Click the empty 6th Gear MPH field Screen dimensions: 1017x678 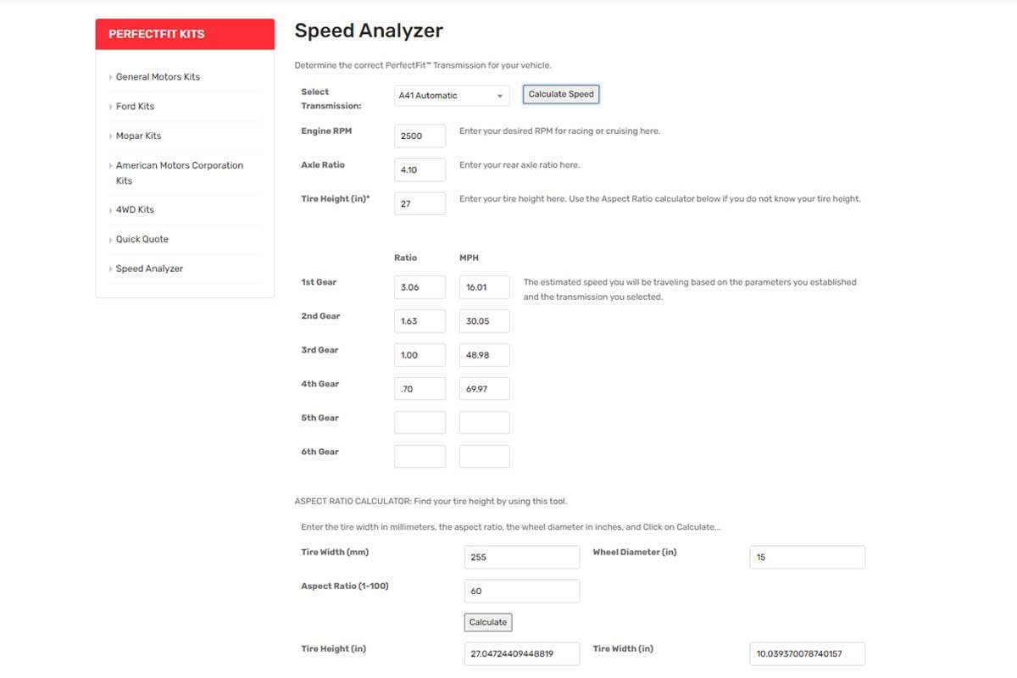coord(484,457)
